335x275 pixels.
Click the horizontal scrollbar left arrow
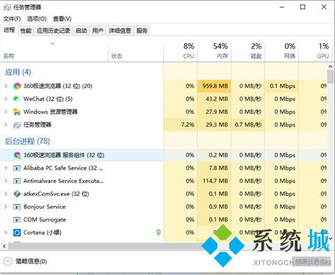pyautogui.click(x=4, y=246)
